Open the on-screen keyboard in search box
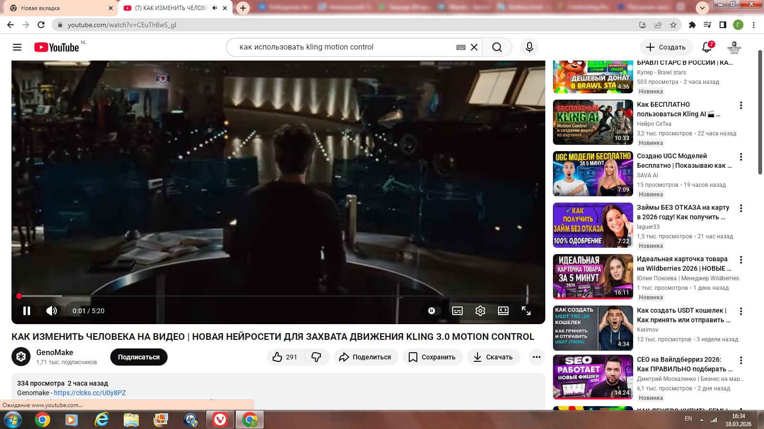764x429 pixels. (x=461, y=47)
